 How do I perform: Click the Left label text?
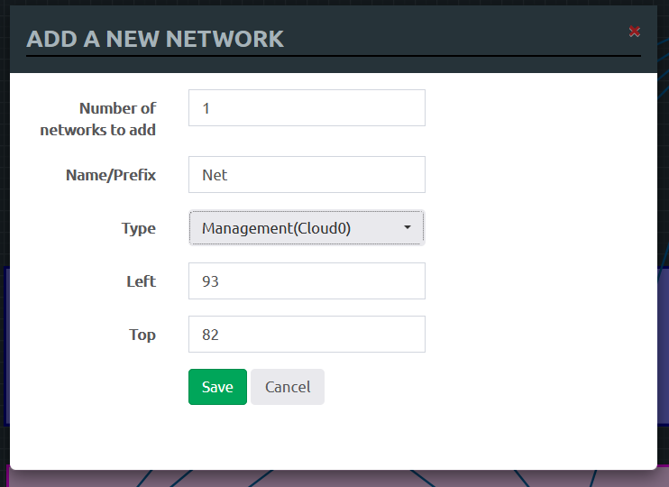[141, 281]
